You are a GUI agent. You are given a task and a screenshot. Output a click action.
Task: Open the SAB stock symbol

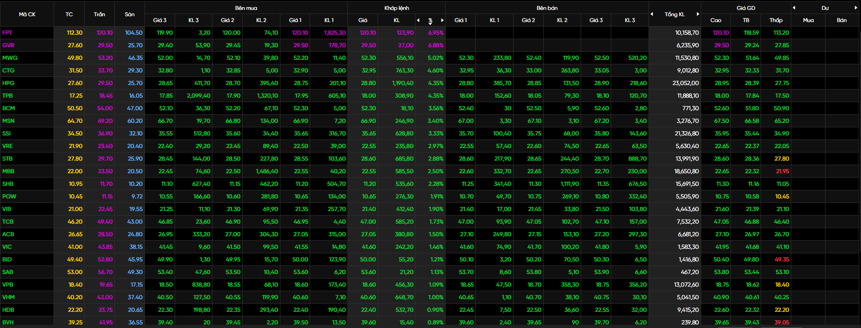point(8,272)
